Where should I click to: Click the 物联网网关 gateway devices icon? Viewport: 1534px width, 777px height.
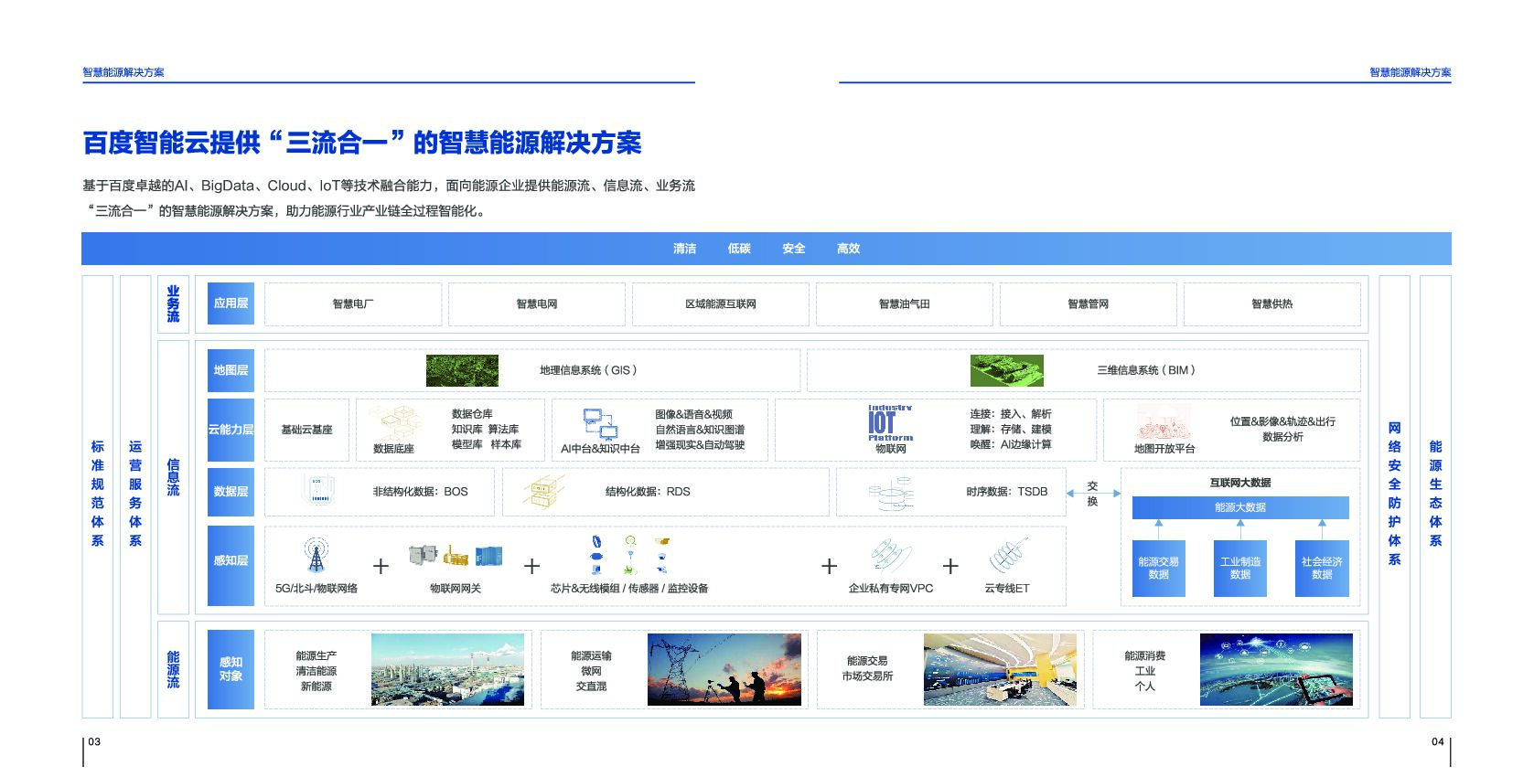[x=456, y=555]
